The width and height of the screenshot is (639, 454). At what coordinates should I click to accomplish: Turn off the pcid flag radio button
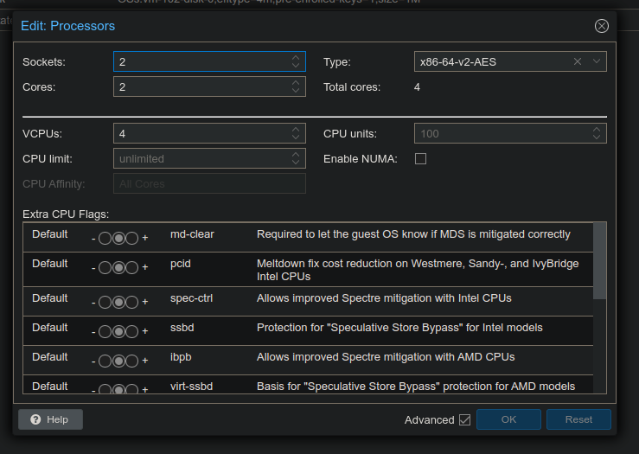pos(105,268)
